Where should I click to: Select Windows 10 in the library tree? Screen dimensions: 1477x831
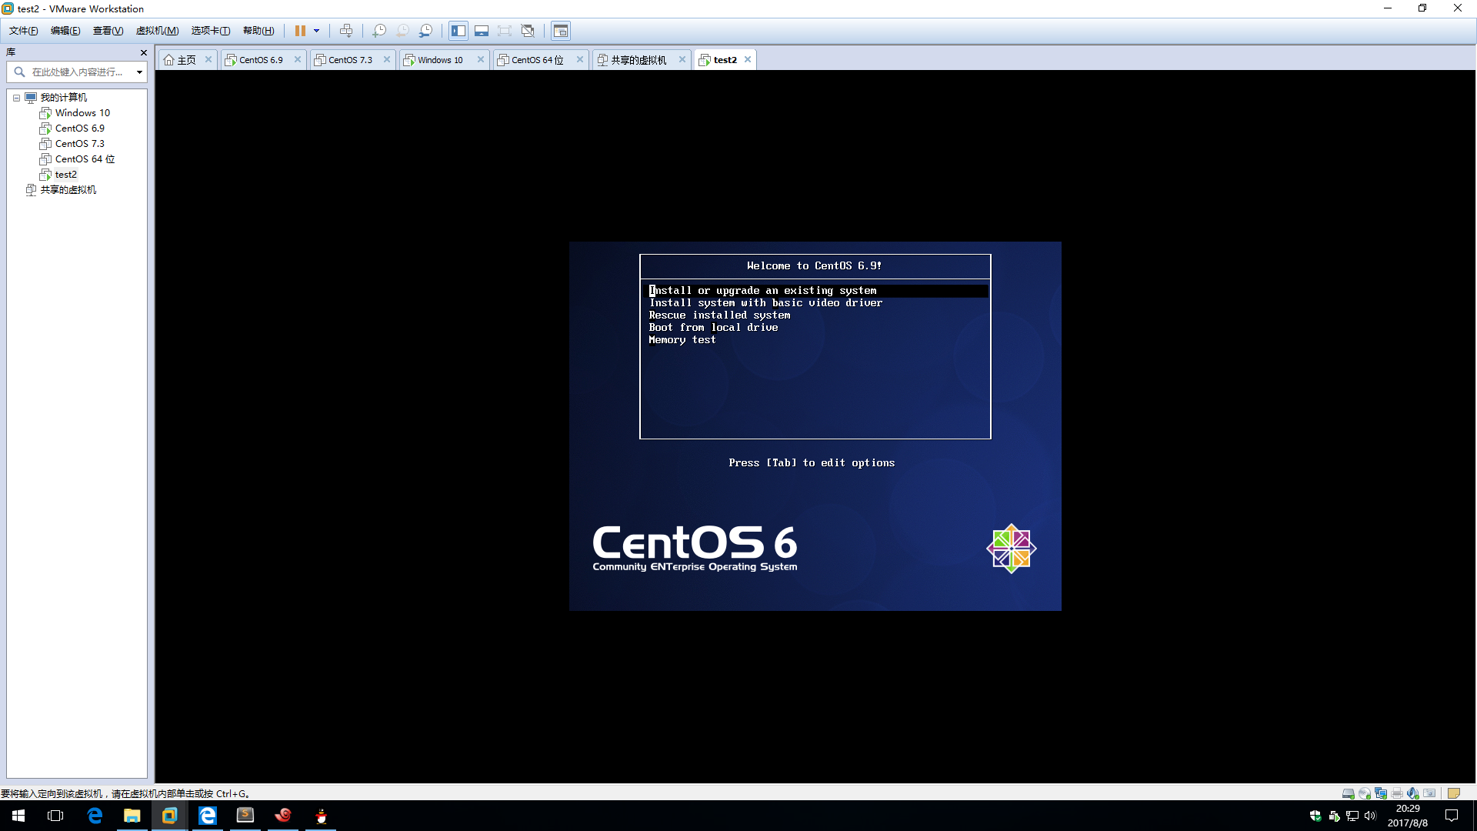pos(82,113)
